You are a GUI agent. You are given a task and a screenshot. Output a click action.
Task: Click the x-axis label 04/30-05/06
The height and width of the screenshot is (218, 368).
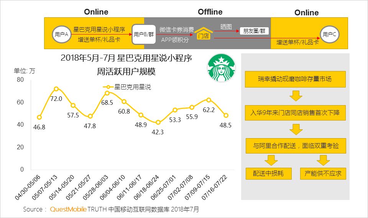[28, 187]
